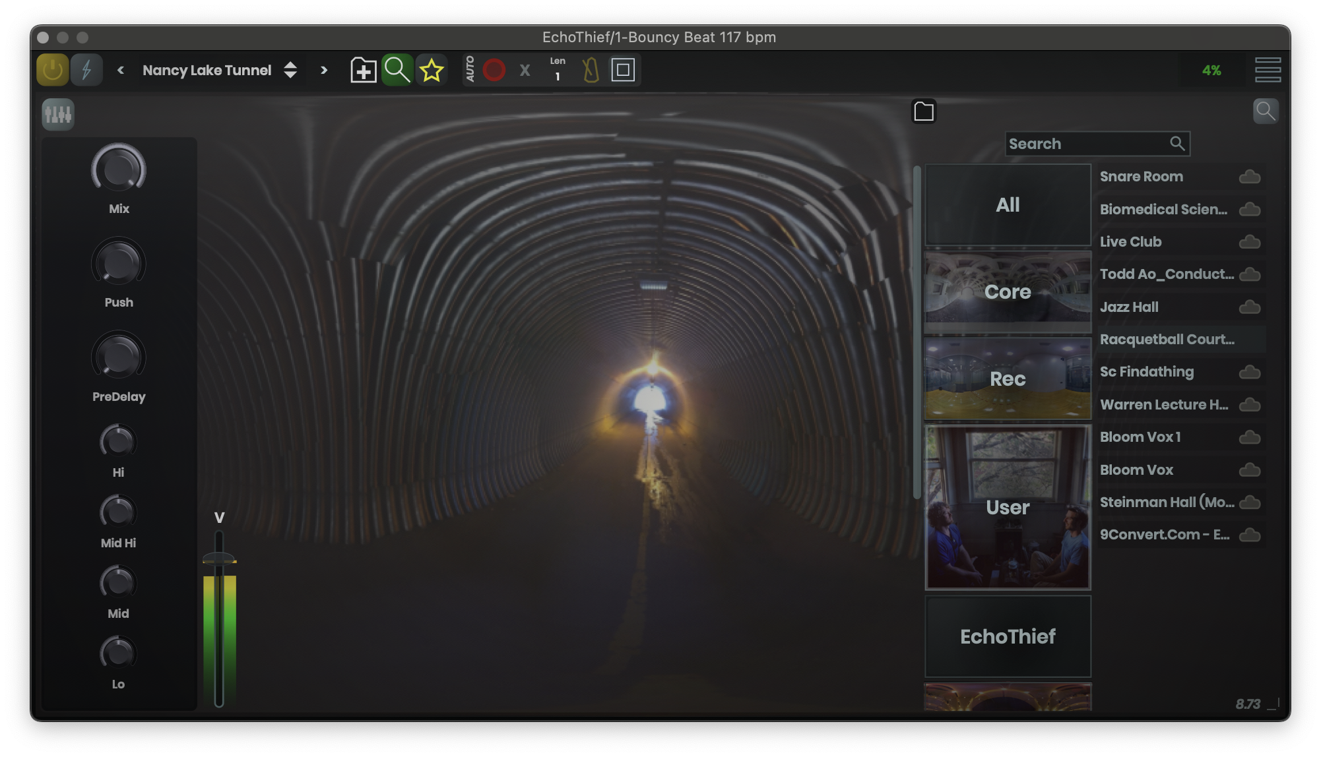The image size is (1321, 757).
Task: Go to previous preset arrow
Action: tap(121, 70)
